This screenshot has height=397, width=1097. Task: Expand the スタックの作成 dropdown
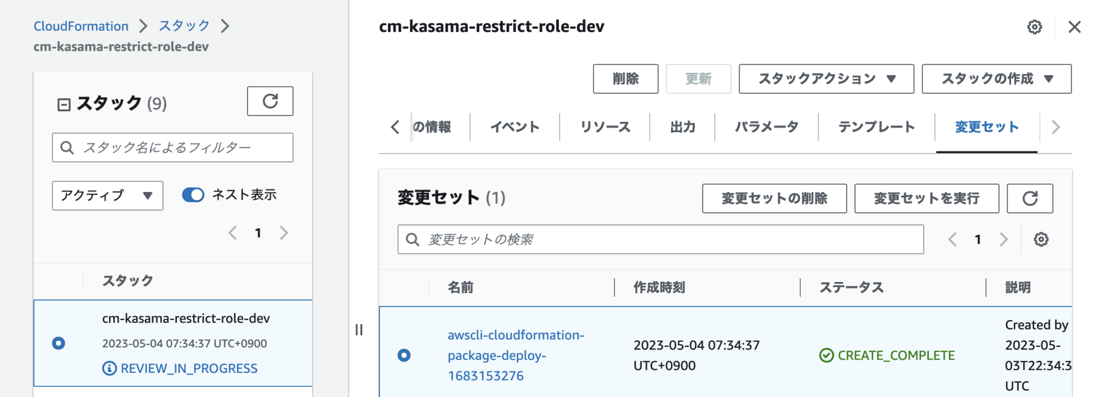pyautogui.click(x=996, y=79)
